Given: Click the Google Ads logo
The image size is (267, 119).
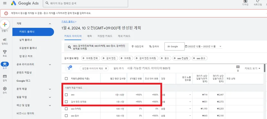Looking at the screenshot, I should coord(25,3).
